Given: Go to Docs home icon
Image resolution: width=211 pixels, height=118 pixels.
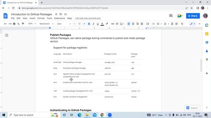Looking at the screenshot, I should point(6,16).
